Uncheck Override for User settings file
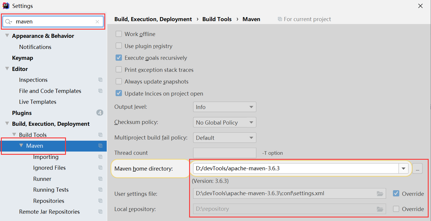The width and height of the screenshot is (431, 221). [396, 193]
